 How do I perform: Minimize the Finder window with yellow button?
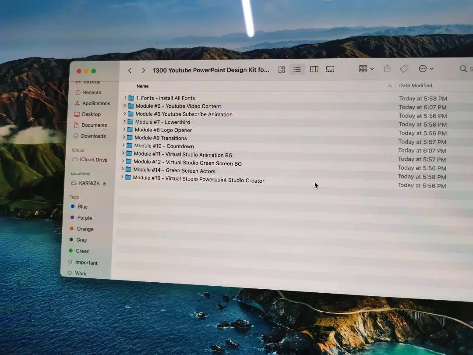pyautogui.click(x=86, y=71)
